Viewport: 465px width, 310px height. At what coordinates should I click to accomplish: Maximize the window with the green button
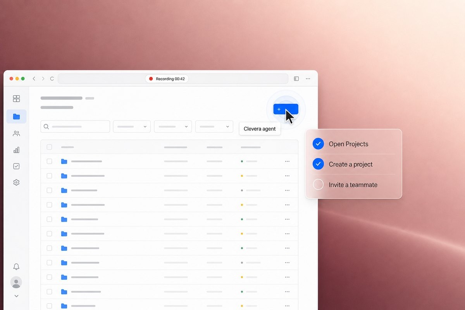coord(23,79)
